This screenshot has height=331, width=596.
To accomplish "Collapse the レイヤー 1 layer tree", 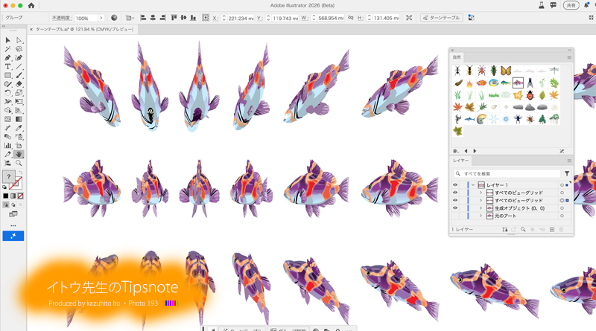I will click(472, 184).
